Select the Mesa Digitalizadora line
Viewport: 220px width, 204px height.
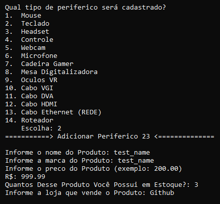pos(51,72)
